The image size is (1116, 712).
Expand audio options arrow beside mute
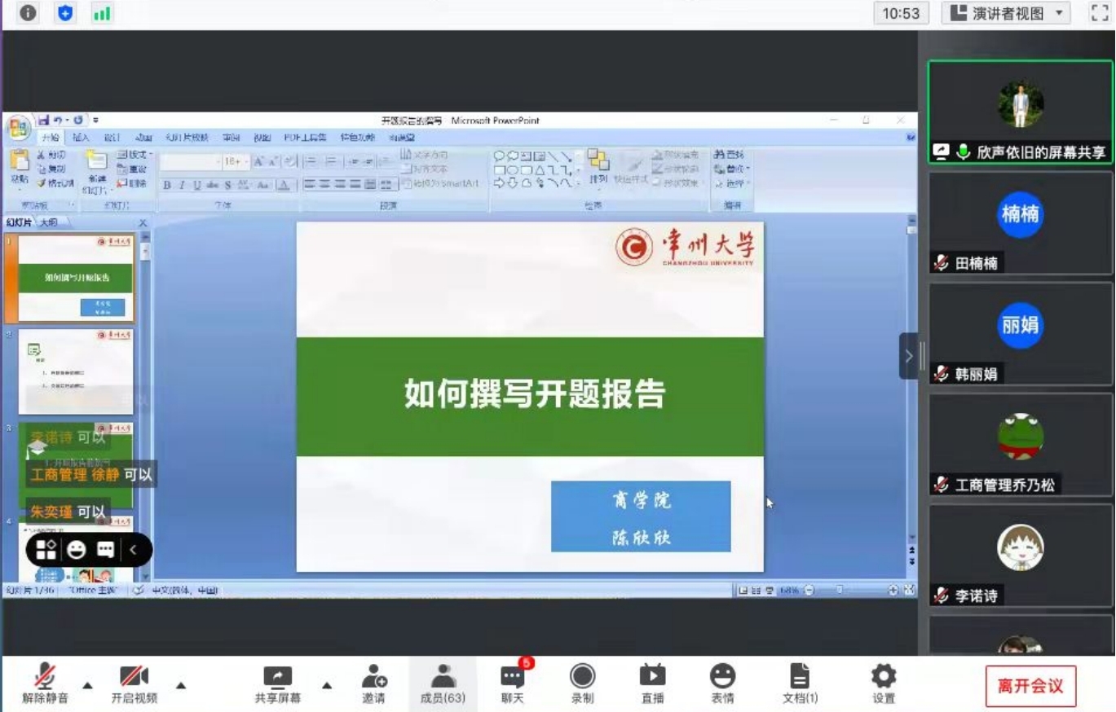[88, 685]
